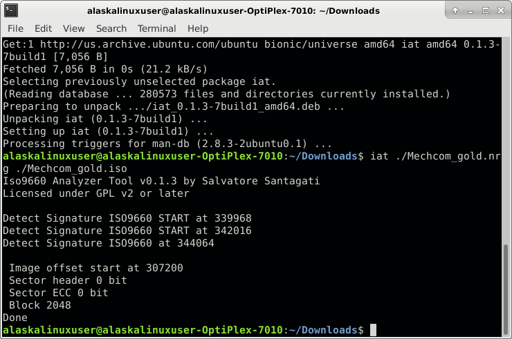Viewport: 512px width, 339px height.
Task: Open the File menu
Action: click(15, 28)
